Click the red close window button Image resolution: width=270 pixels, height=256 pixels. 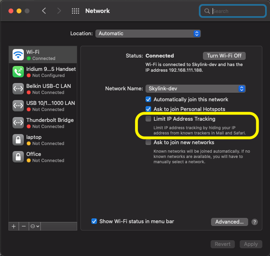click(x=11, y=11)
